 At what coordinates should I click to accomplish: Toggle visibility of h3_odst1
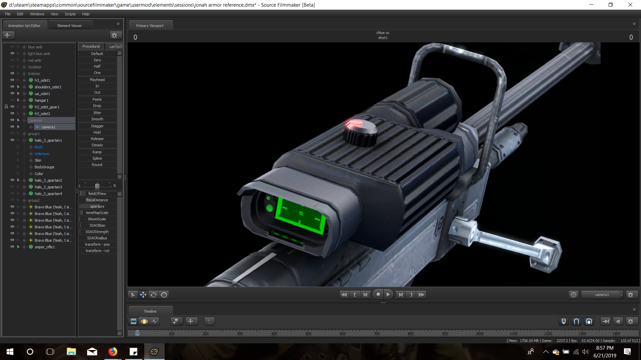(x=12, y=80)
